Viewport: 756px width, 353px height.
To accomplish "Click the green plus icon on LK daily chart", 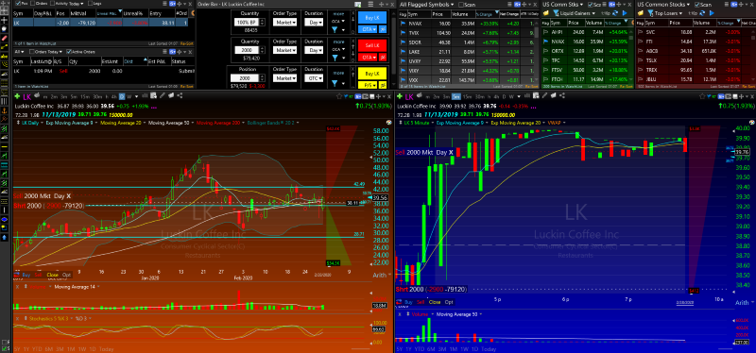I will pos(17,96).
